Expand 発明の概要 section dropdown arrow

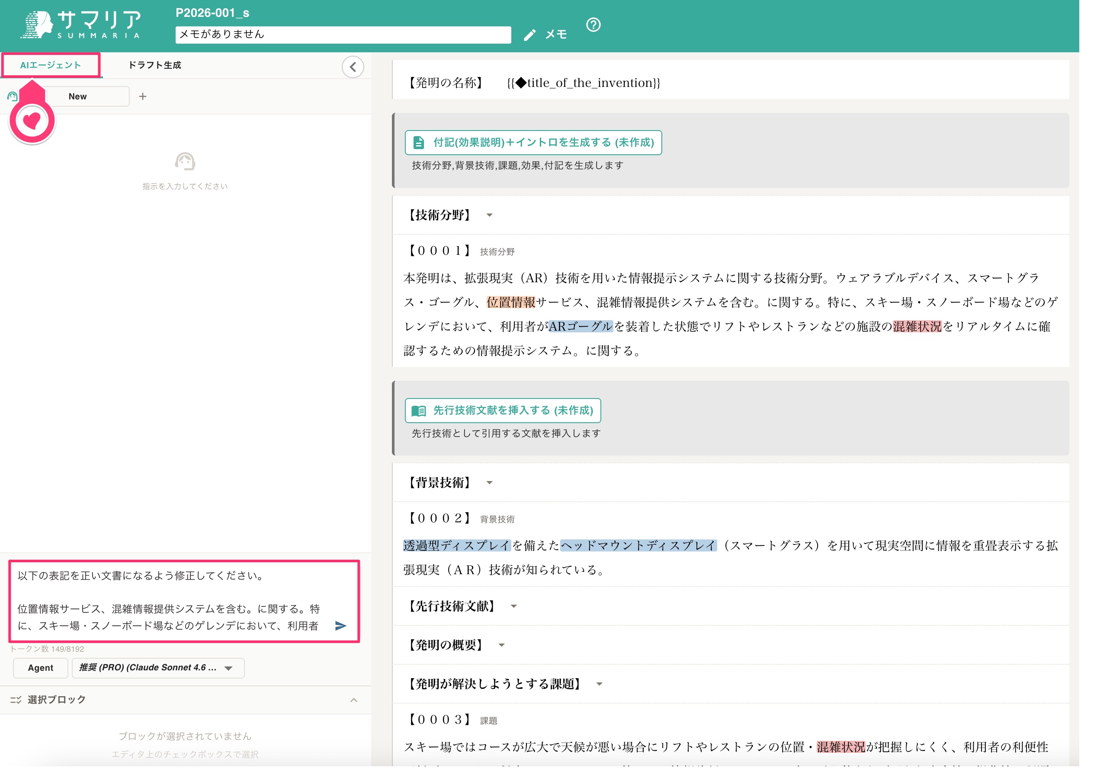(x=501, y=645)
